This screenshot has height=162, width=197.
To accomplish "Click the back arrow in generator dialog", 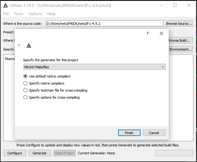I will coord(19,45).
